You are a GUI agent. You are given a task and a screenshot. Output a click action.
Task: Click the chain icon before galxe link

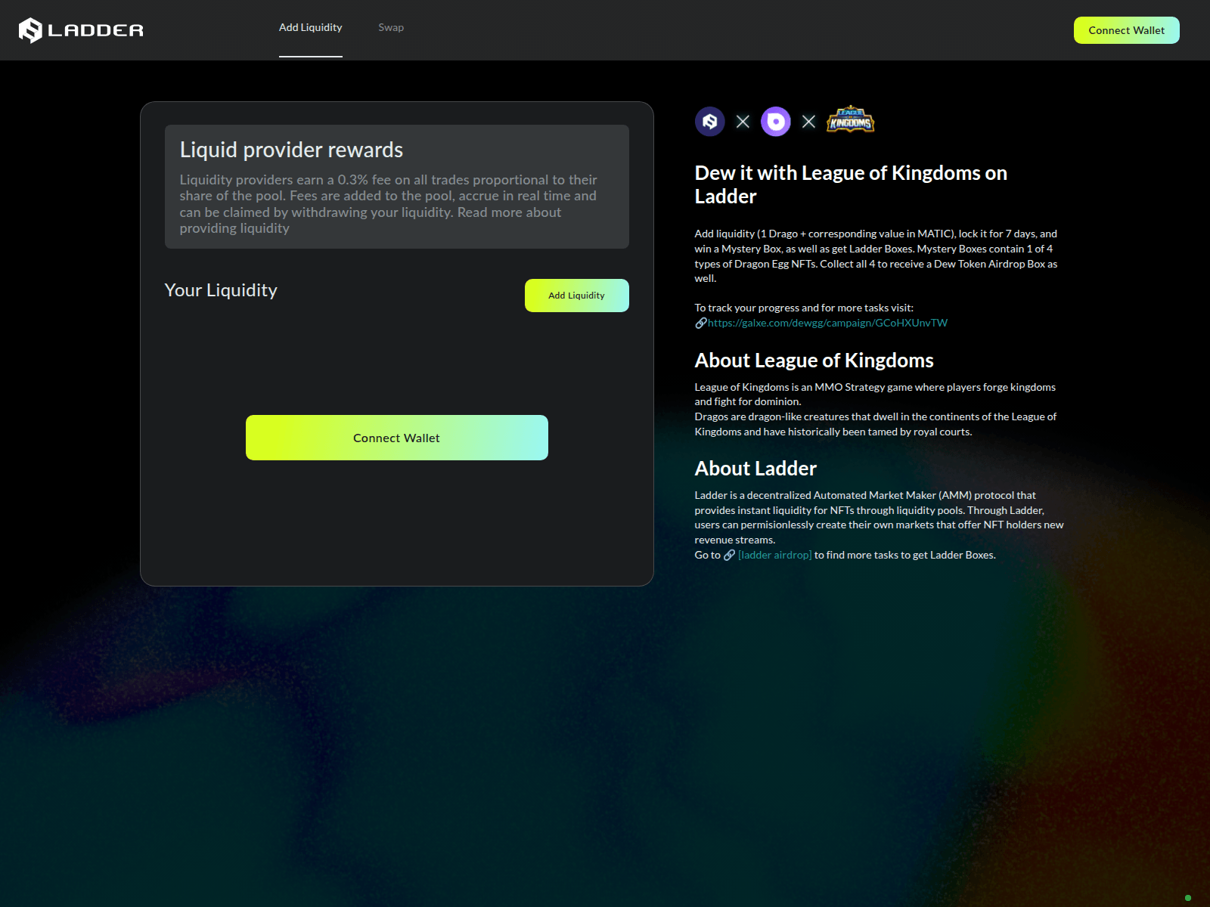coord(701,323)
